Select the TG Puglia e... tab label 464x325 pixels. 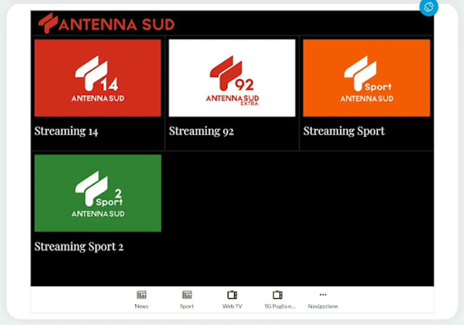[x=280, y=306]
